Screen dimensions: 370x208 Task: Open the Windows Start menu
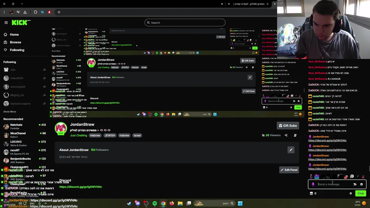point(240,203)
